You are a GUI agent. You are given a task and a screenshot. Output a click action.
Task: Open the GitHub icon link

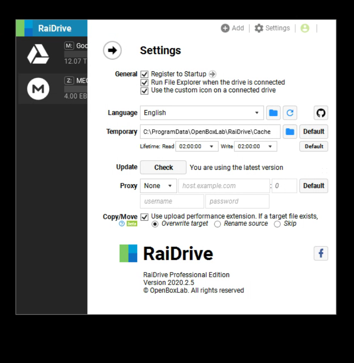point(320,113)
